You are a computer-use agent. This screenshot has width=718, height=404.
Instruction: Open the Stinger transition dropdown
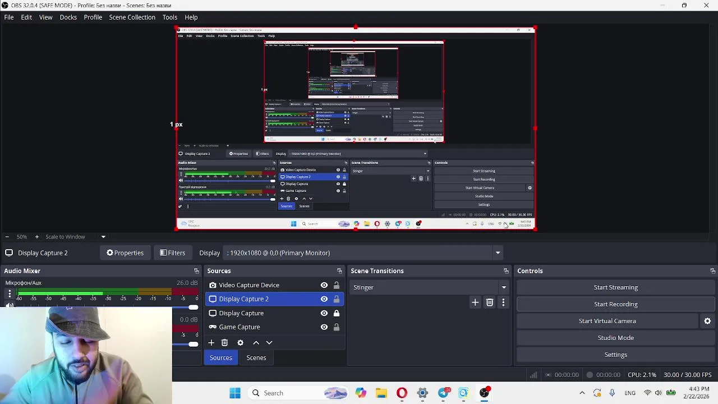point(430,287)
